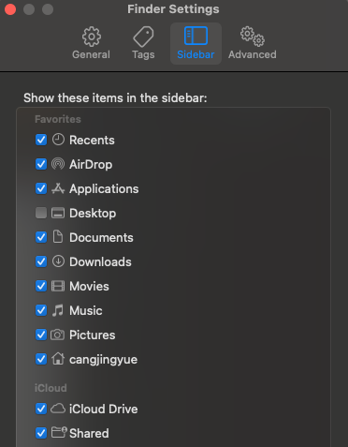
Task: Open the General settings tab
Action: [91, 43]
